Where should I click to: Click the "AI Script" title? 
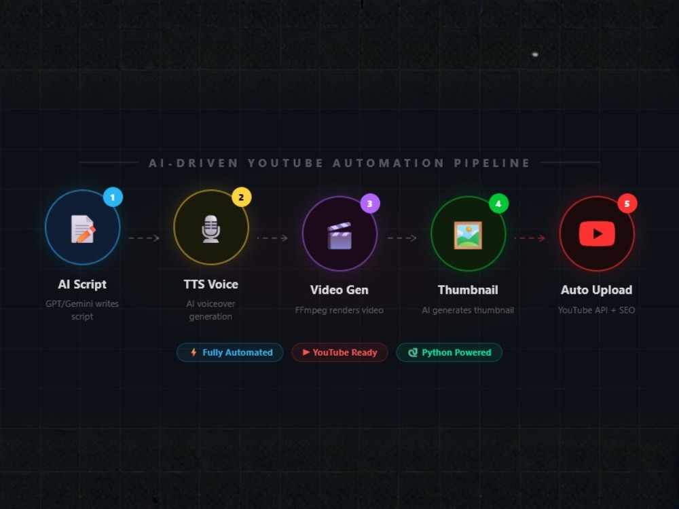tap(82, 284)
